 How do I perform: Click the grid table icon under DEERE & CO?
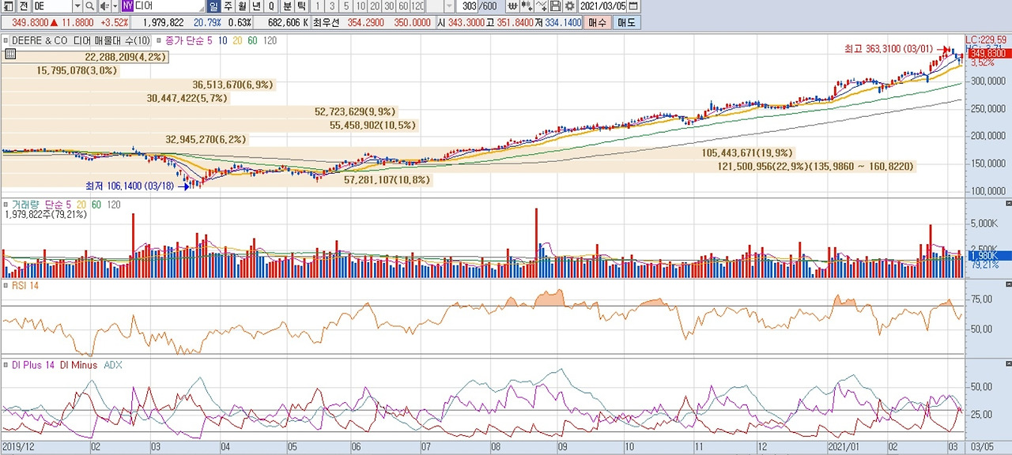point(10,54)
